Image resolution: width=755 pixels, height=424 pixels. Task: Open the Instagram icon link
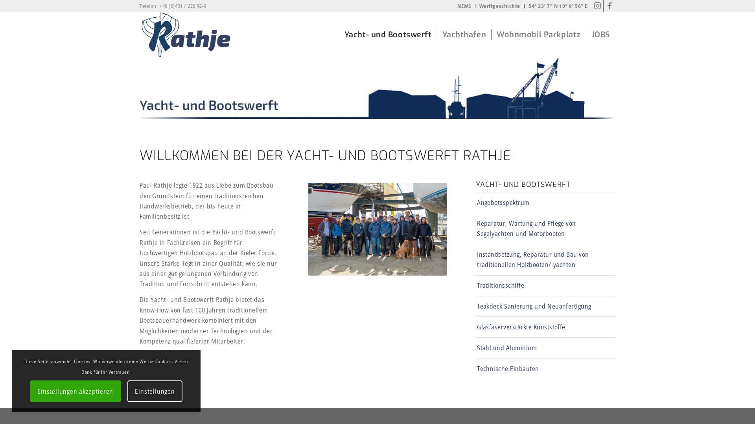pyautogui.click(x=597, y=6)
